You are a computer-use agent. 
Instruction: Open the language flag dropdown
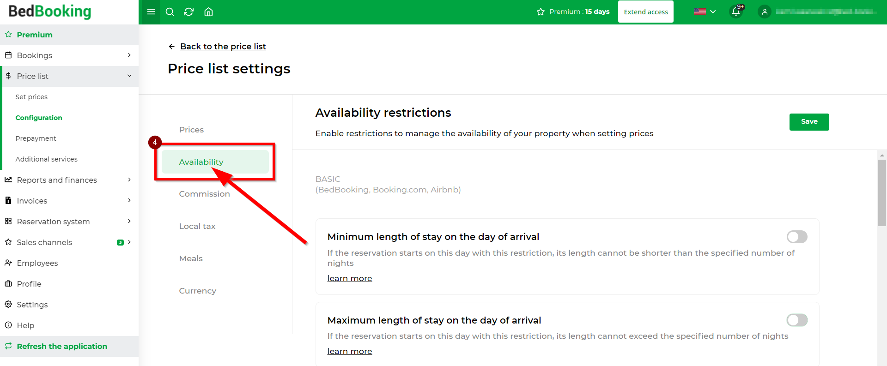point(705,12)
